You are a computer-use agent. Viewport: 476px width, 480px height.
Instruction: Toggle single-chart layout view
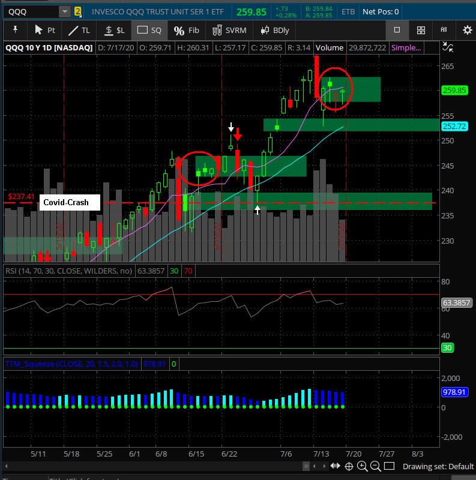pos(397,30)
